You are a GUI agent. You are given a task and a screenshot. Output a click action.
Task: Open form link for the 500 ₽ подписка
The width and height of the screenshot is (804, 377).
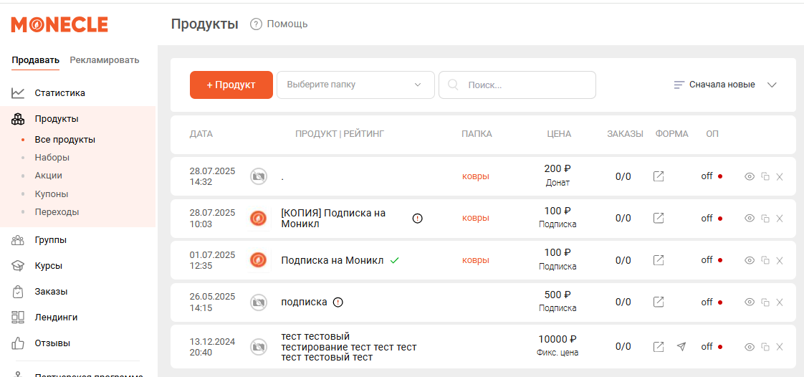[658, 302]
